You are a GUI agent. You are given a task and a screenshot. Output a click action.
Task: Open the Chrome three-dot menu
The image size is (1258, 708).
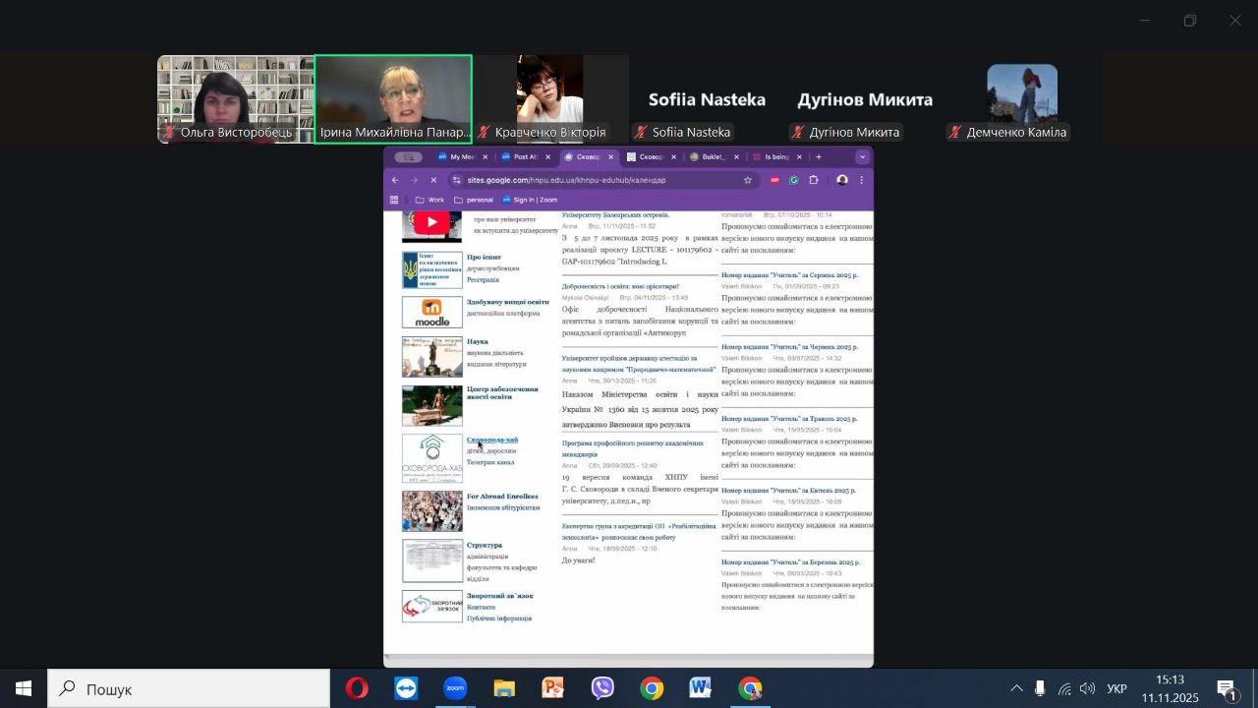coord(862,180)
